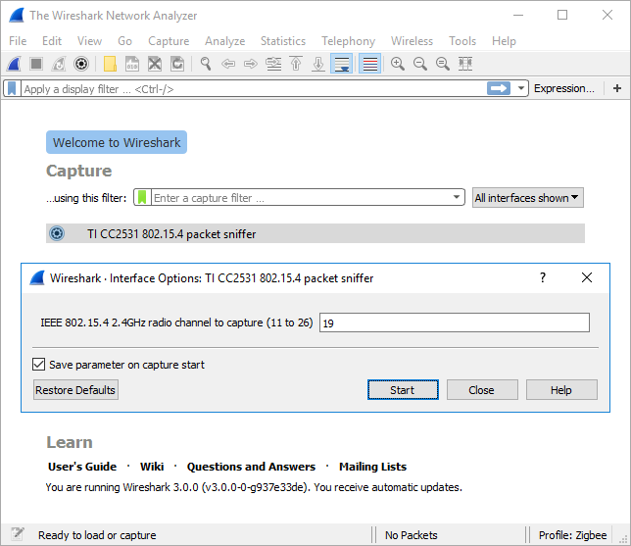Go forward in packet history arrow

tap(251, 64)
